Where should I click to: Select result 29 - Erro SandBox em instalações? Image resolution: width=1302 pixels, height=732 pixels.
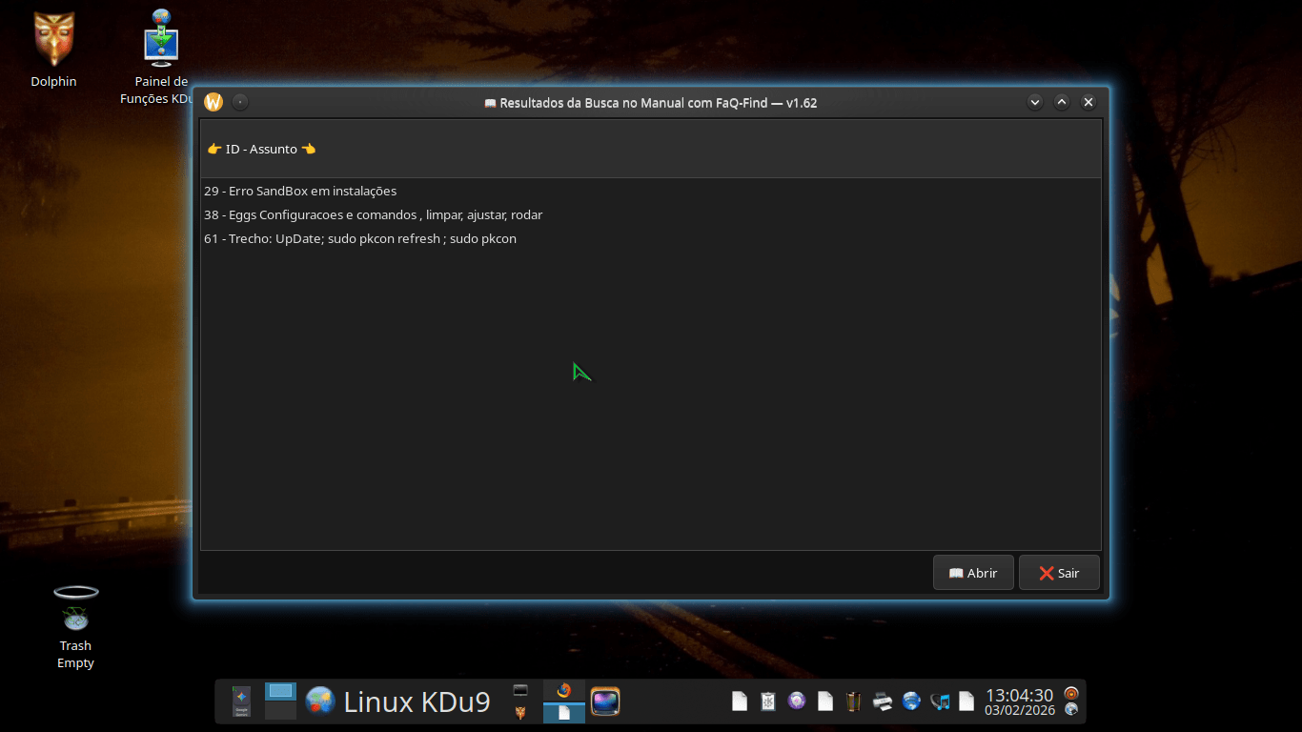click(300, 191)
